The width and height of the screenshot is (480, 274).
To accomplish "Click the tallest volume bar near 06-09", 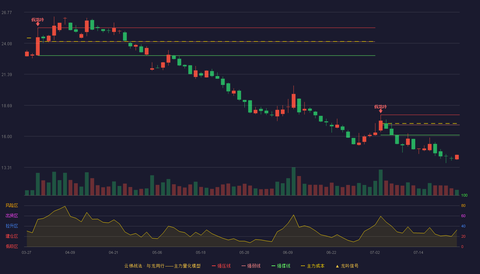I will [x=293, y=181].
